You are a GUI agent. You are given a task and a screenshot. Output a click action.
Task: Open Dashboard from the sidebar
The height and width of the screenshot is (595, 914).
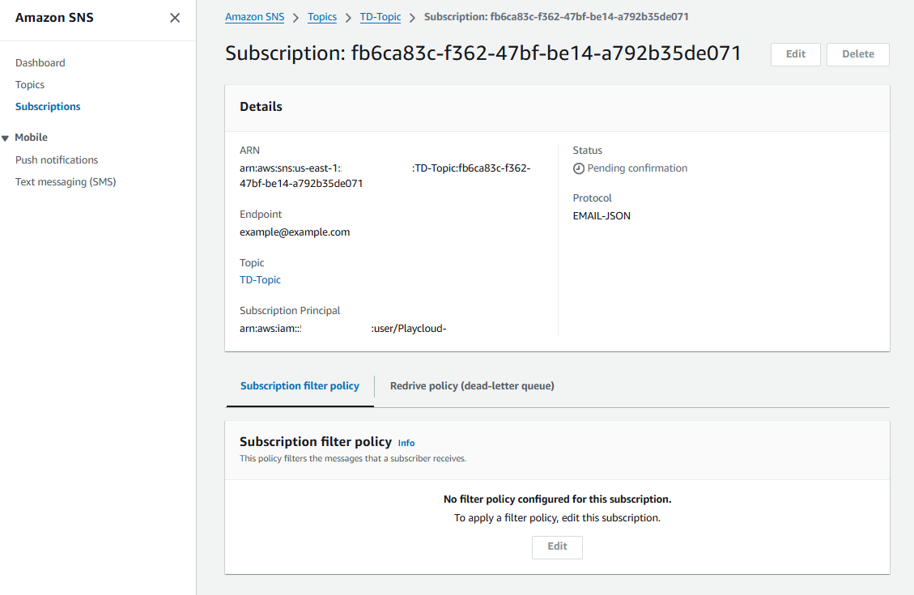point(40,62)
